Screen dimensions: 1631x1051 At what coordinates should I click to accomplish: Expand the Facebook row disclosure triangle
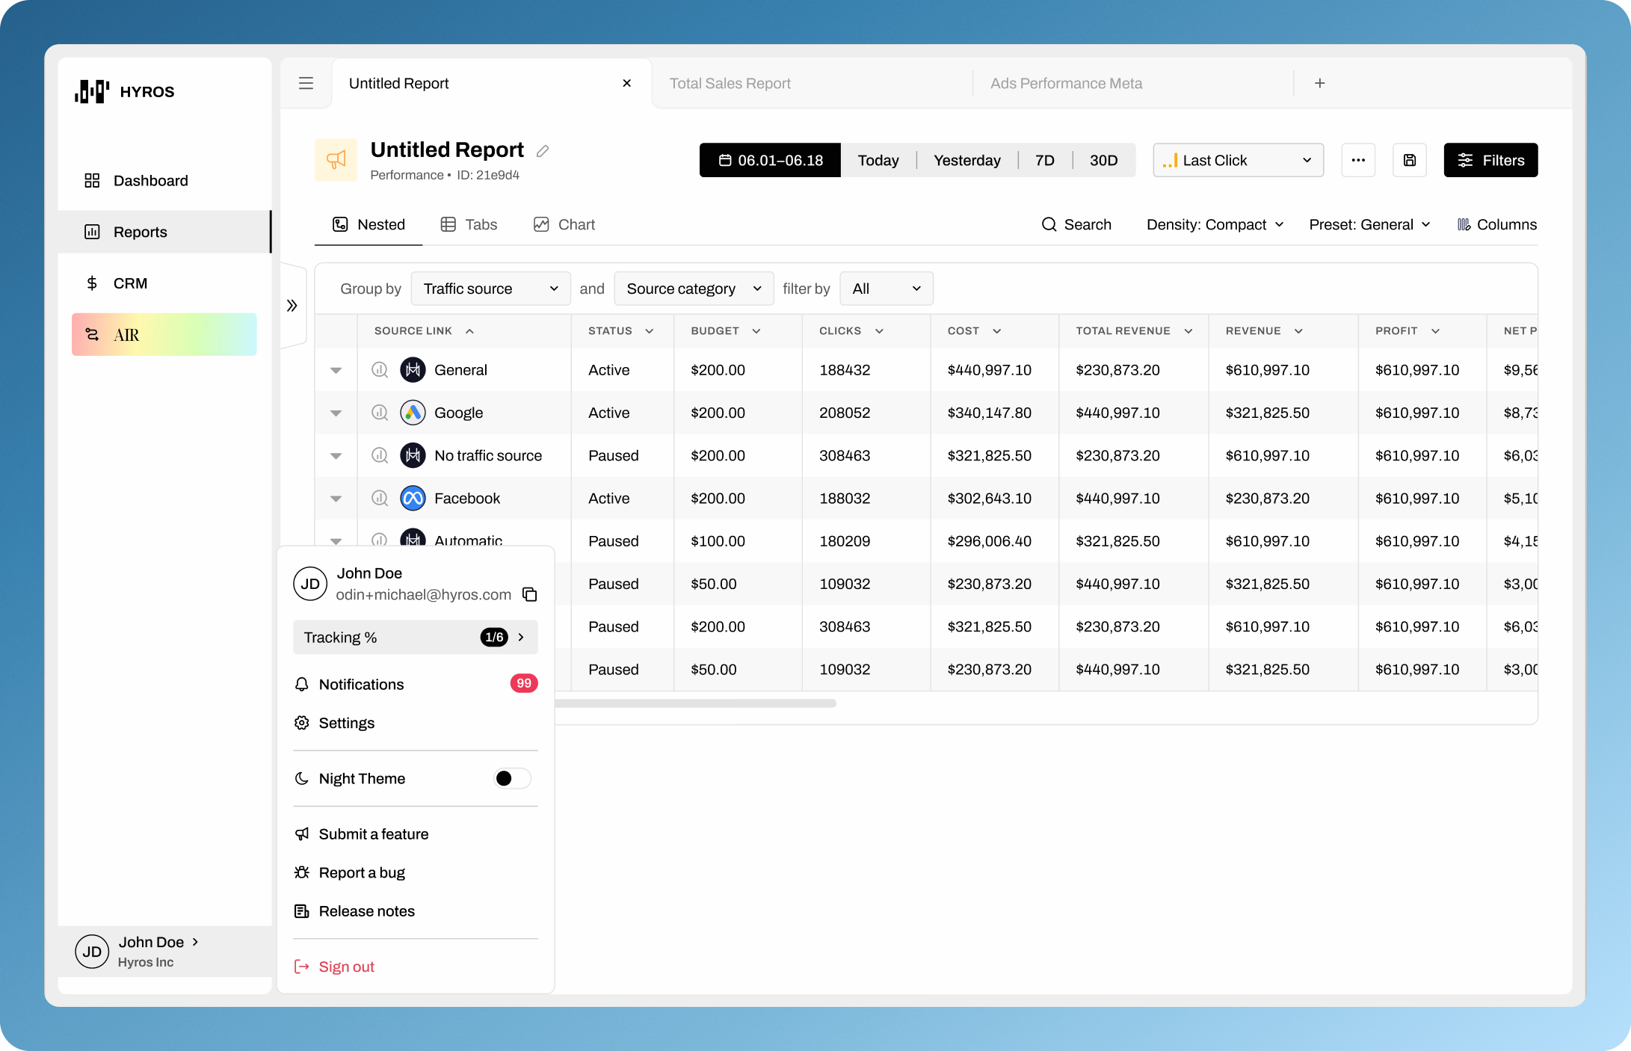tap(336, 499)
